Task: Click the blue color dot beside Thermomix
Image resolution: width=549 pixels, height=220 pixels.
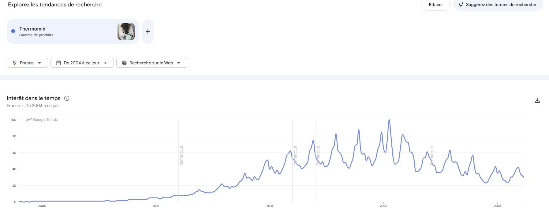Action: pos(13,31)
